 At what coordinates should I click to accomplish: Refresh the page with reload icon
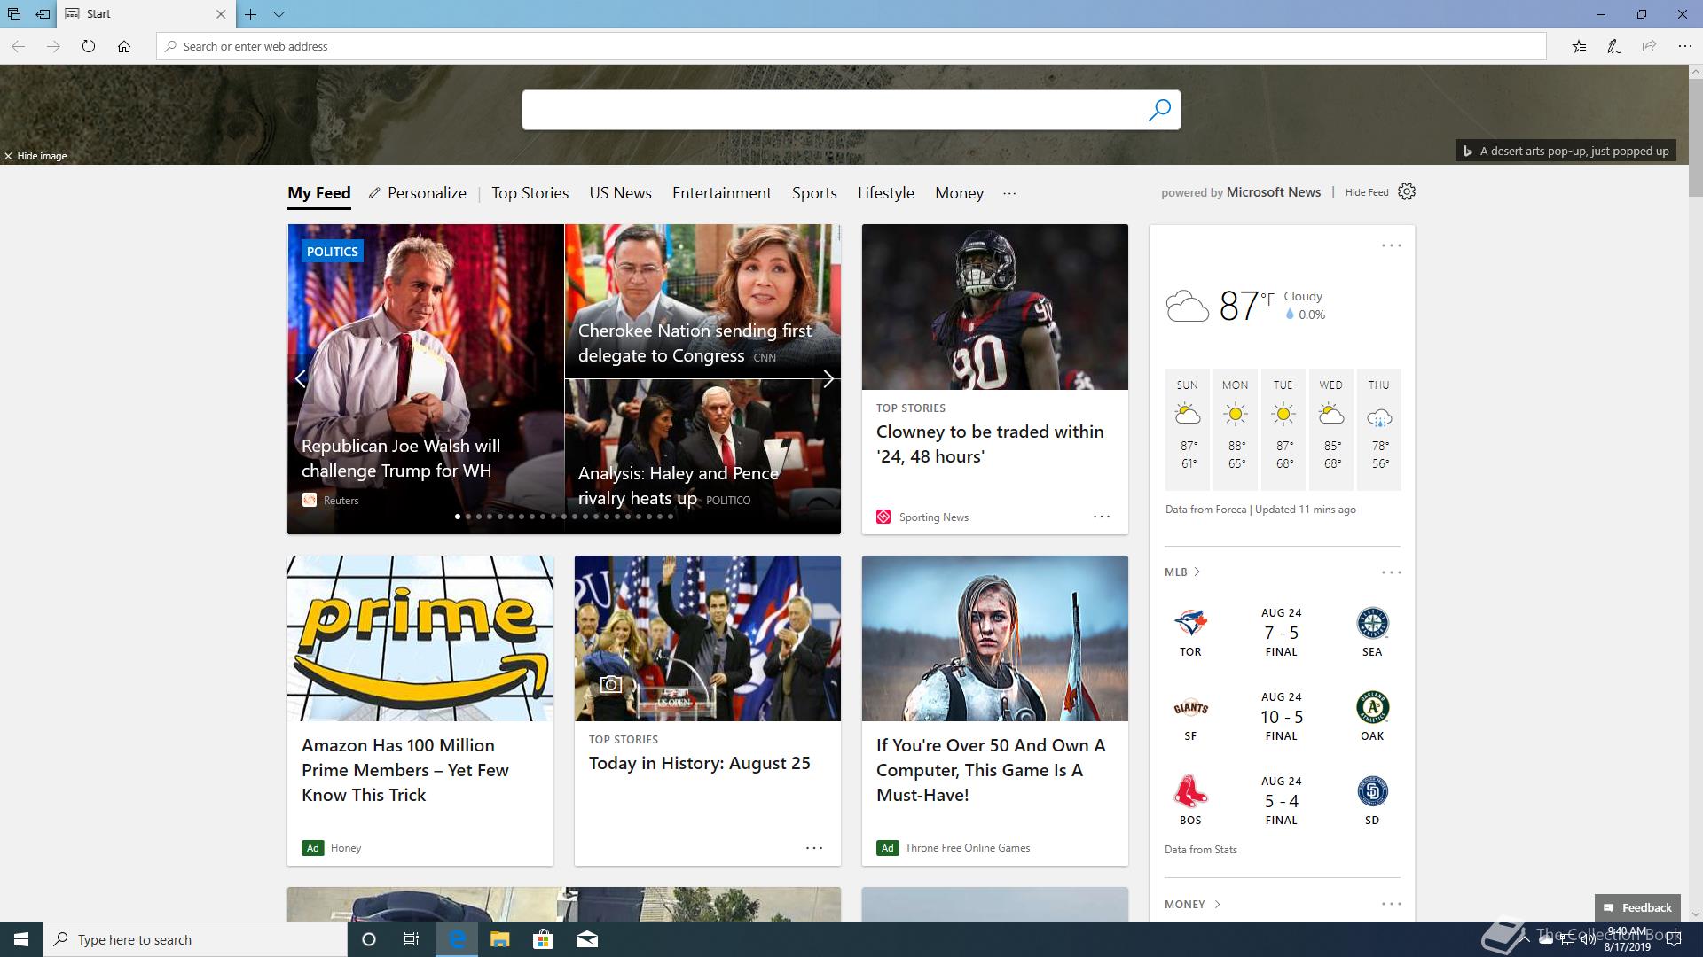(x=89, y=46)
